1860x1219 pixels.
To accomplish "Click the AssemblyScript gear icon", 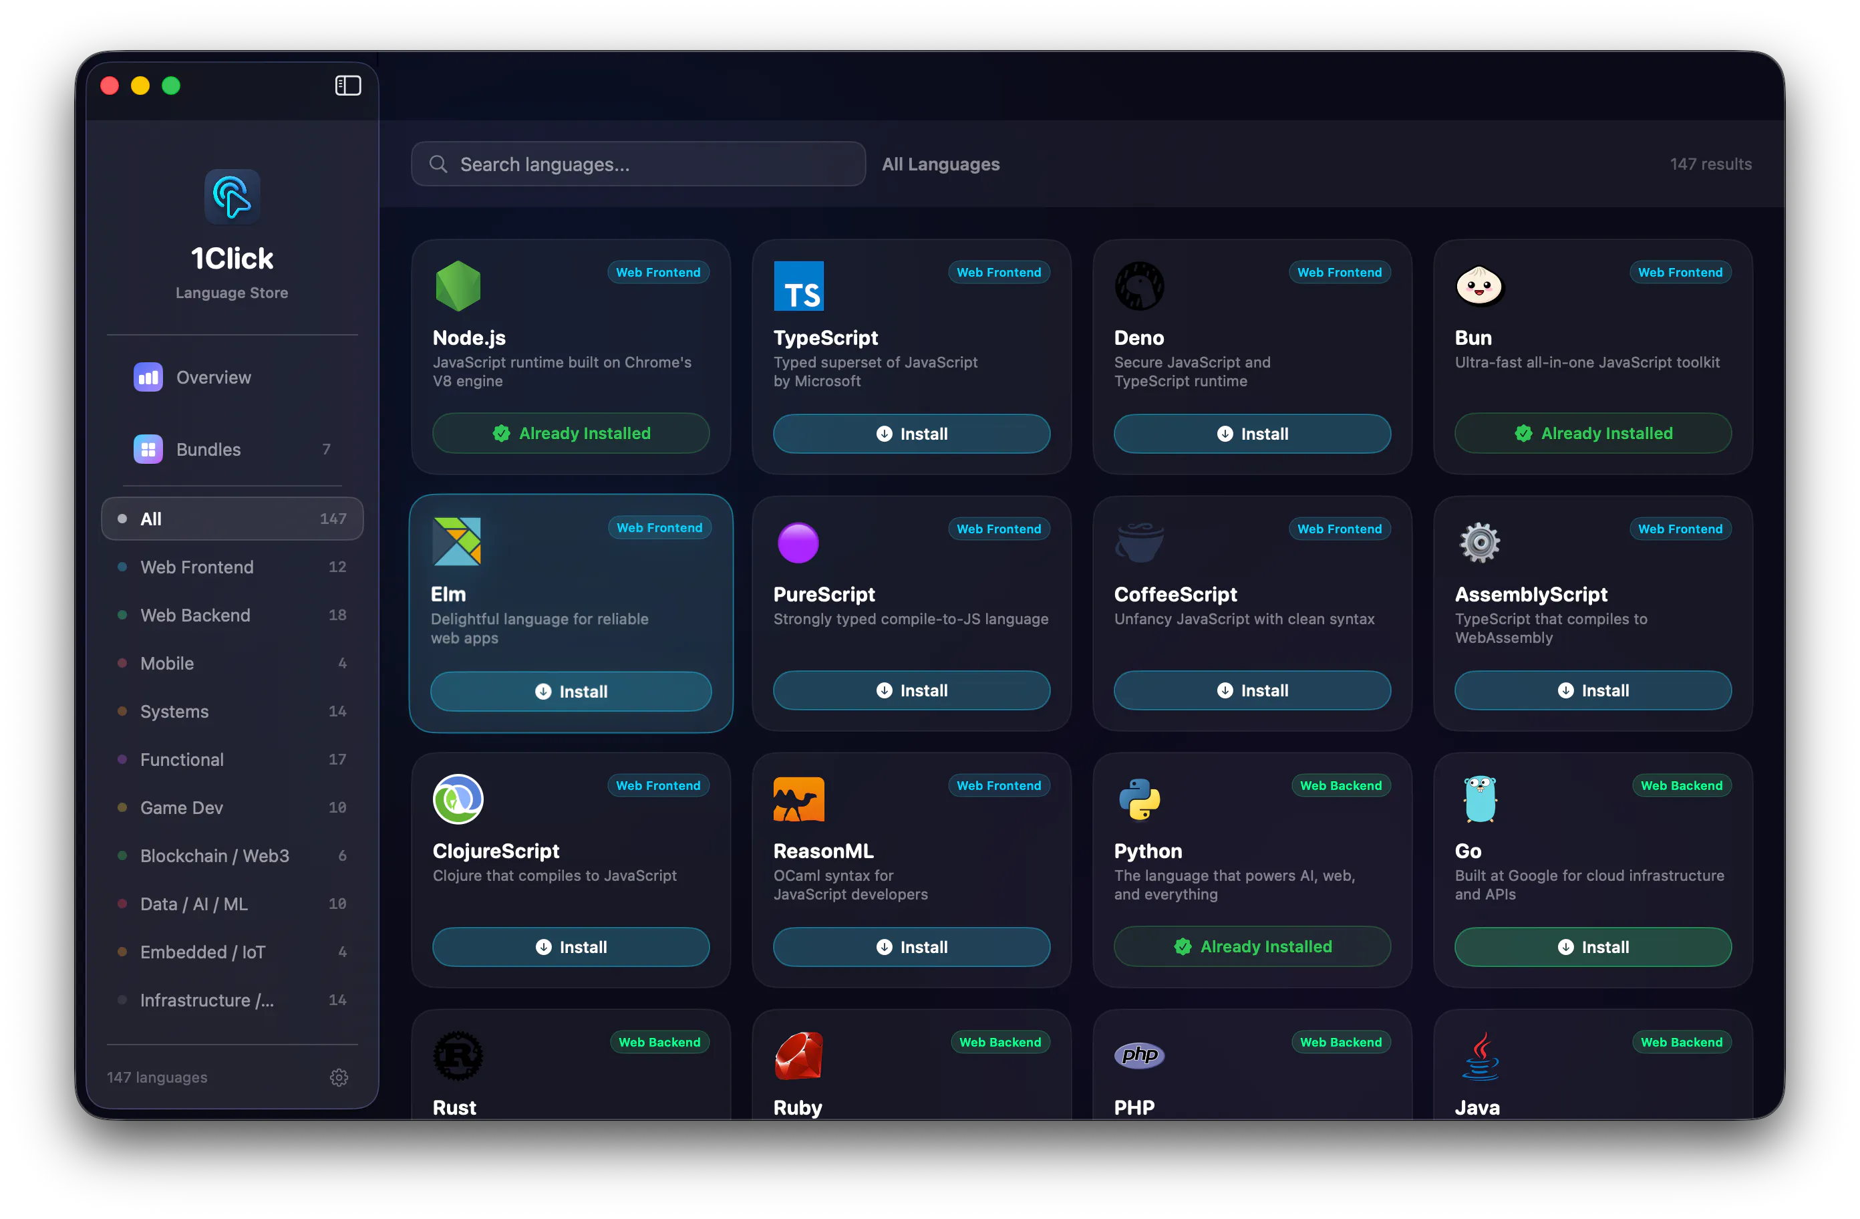I will point(1479,542).
